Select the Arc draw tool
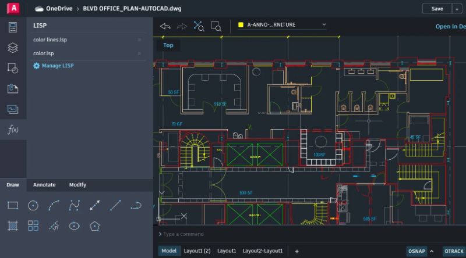 (x=54, y=205)
